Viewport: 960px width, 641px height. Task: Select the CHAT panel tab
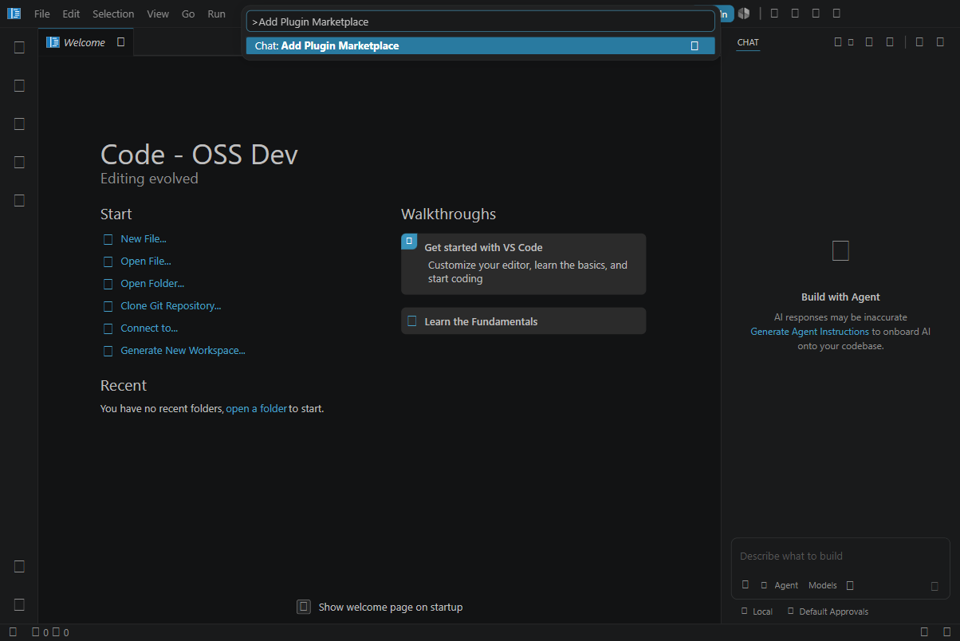coord(748,42)
